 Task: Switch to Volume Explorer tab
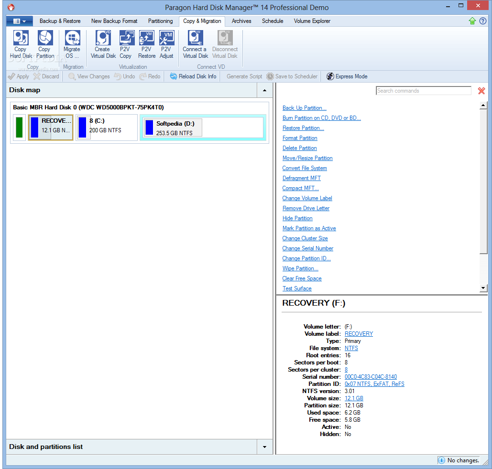pyautogui.click(x=312, y=21)
